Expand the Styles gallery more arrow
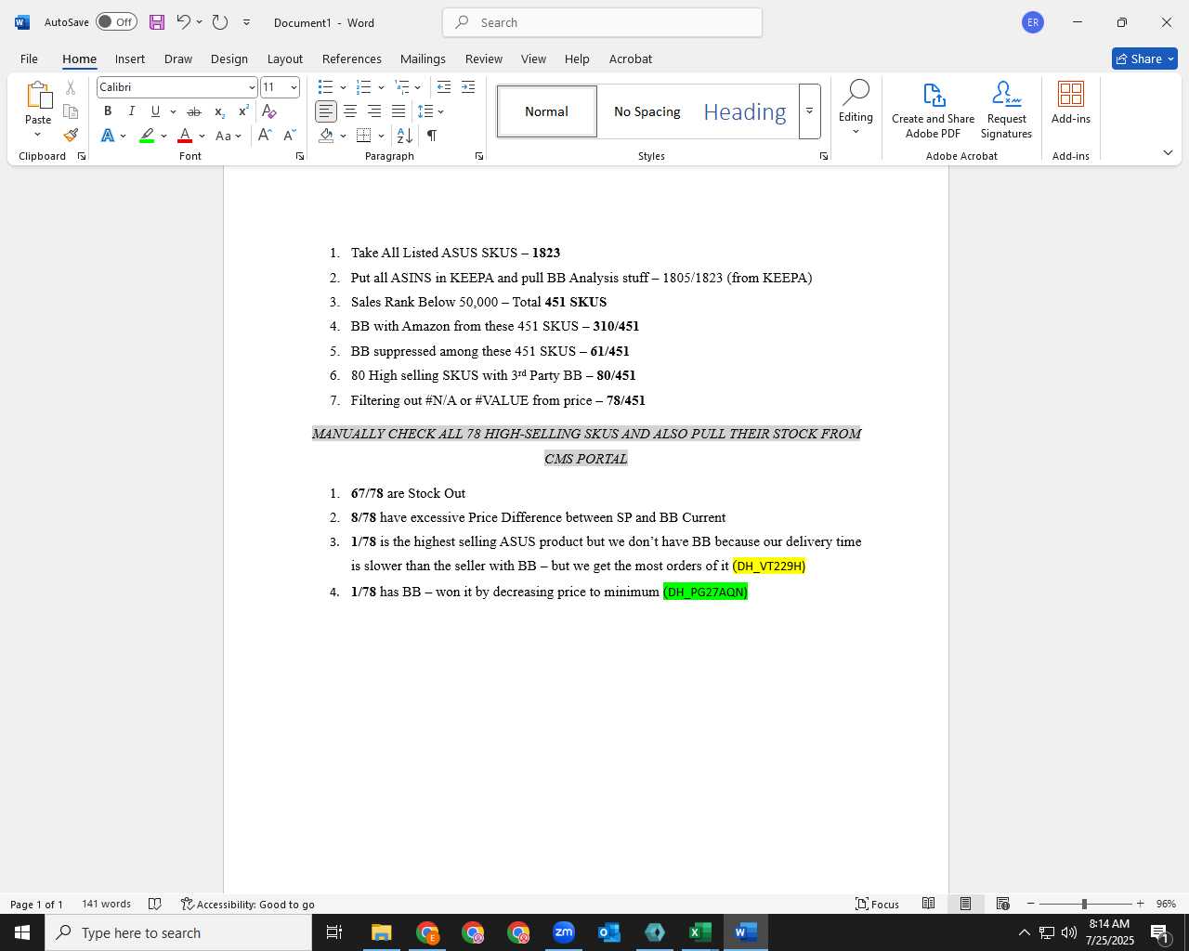1189x951 pixels. pos(809,111)
